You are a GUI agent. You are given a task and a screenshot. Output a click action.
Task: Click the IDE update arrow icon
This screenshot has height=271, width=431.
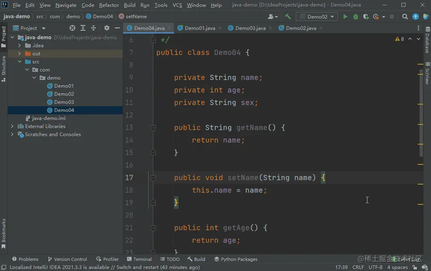416,17
